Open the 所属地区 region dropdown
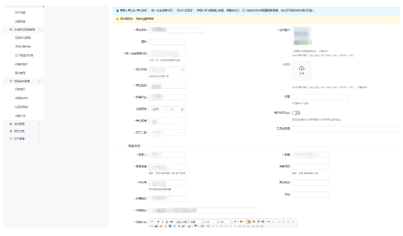403x236 pixels. tap(167, 199)
